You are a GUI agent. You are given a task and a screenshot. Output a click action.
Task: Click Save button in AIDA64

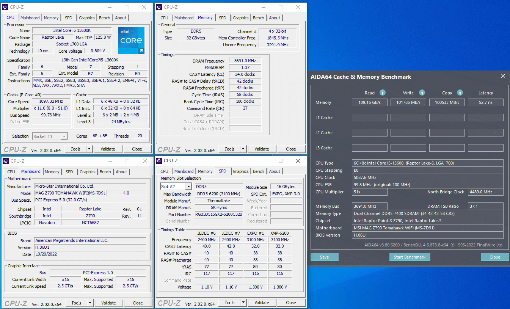325,257
